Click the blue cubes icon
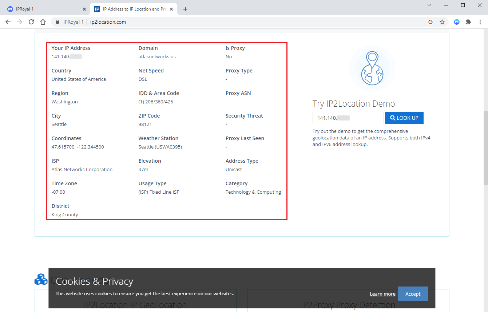 click(x=41, y=279)
